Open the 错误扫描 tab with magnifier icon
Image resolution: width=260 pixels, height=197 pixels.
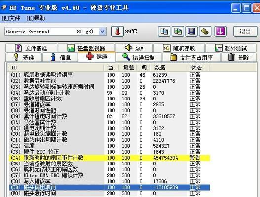coord(139,57)
